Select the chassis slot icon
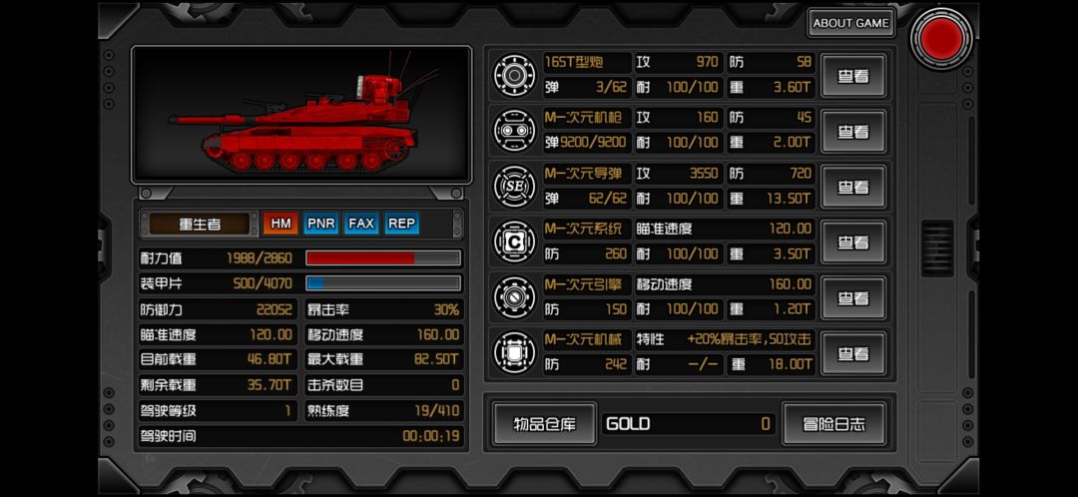The image size is (1078, 497). [514, 353]
